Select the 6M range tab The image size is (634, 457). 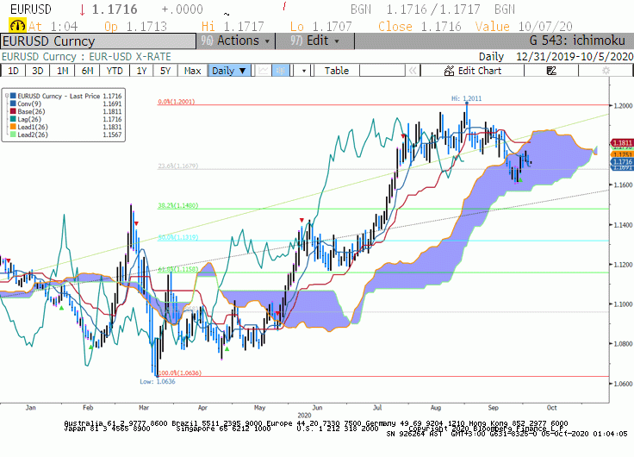tap(87, 71)
